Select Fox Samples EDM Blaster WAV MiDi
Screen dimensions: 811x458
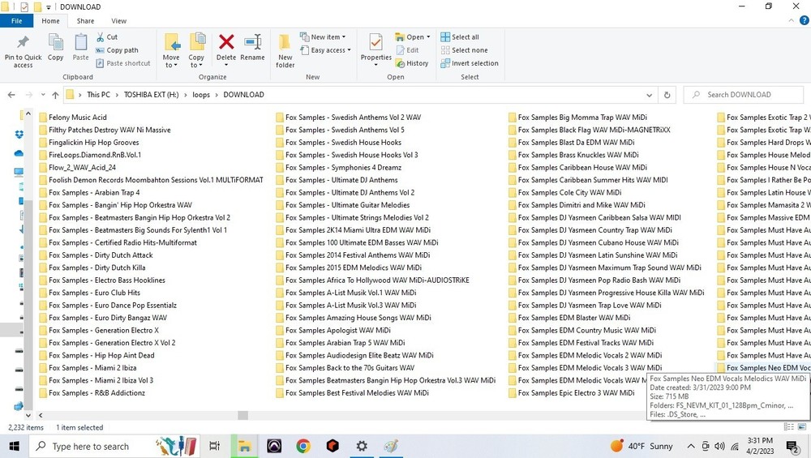click(x=569, y=318)
